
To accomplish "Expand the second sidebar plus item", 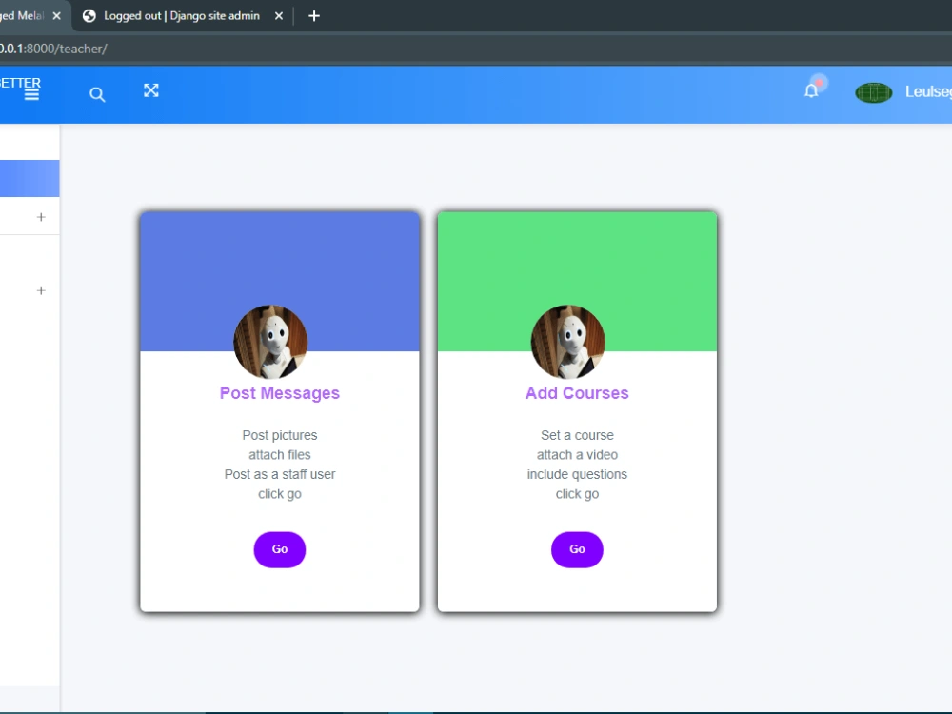I will [41, 290].
